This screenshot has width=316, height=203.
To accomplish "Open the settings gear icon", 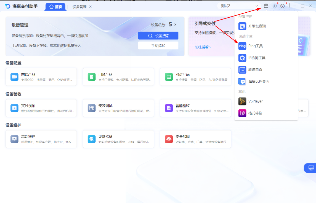I will tap(275, 6).
